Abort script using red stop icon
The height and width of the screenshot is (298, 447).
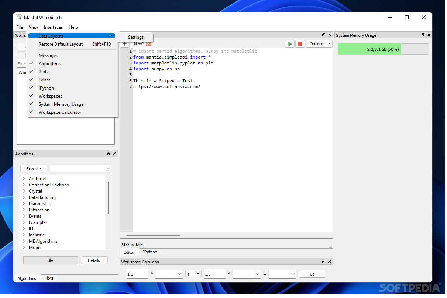(300, 44)
